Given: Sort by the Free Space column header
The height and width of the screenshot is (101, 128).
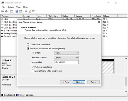Looking at the screenshot, I should point(96,16).
